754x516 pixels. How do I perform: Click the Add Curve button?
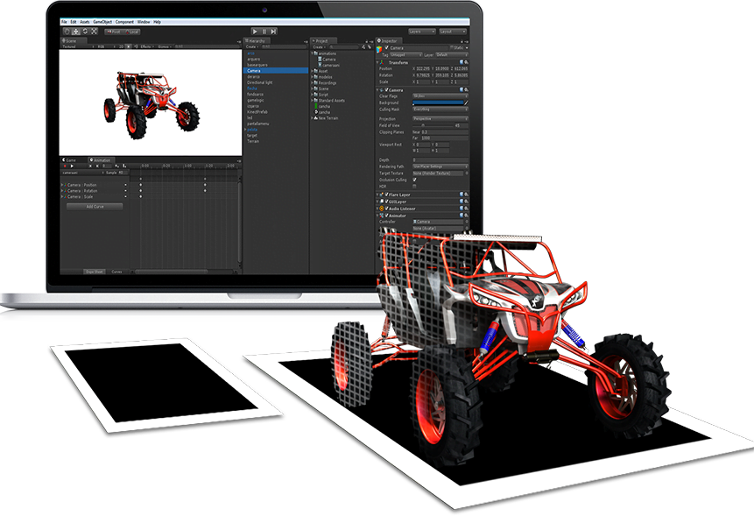(95, 207)
